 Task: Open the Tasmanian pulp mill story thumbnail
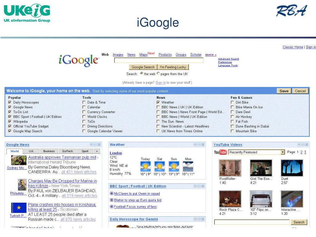tap(19, 160)
